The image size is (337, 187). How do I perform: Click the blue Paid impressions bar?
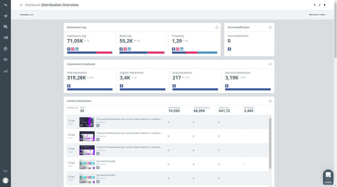90,89
